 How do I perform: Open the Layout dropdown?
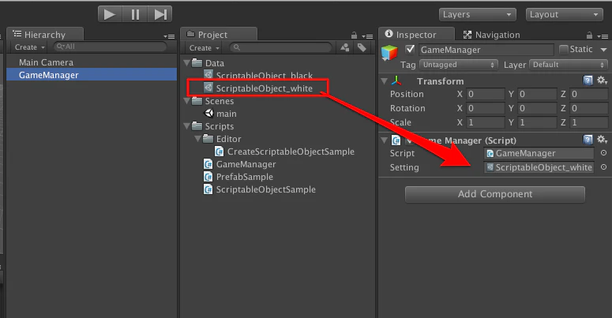pos(565,15)
